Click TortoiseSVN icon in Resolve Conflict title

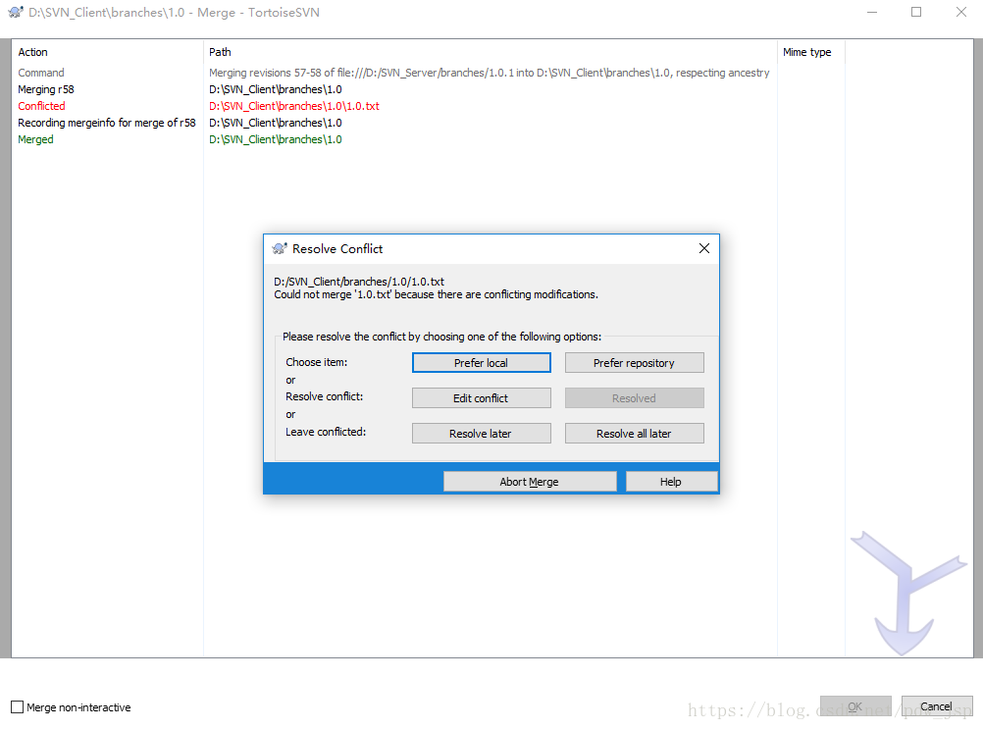click(x=280, y=248)
